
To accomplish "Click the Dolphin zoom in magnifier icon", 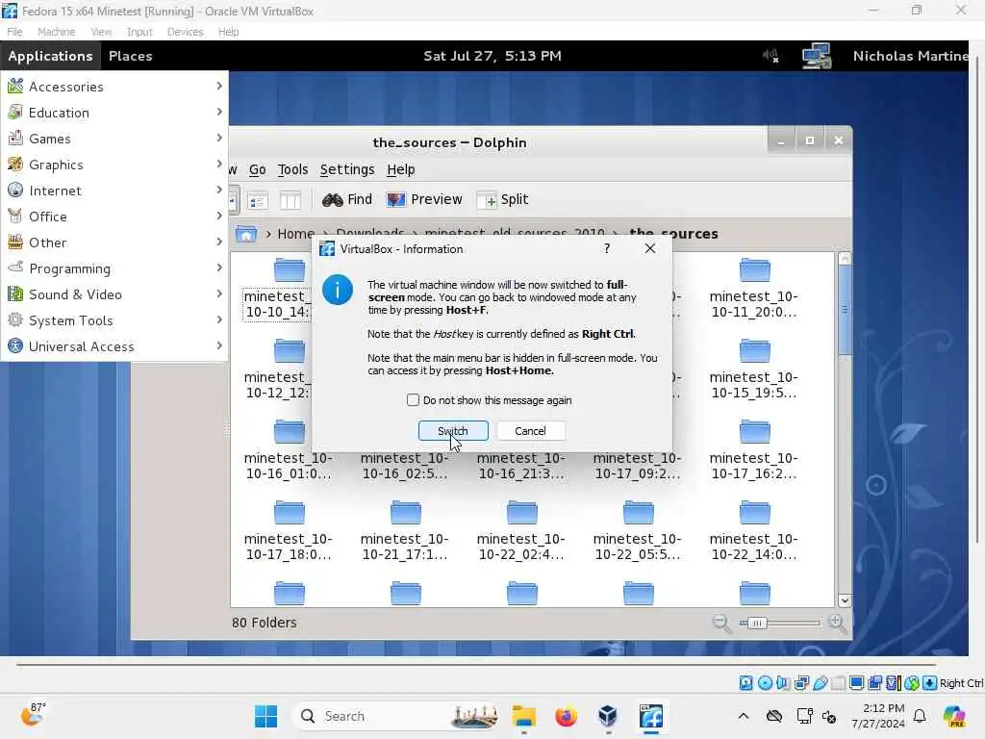I will coord(837,623).
